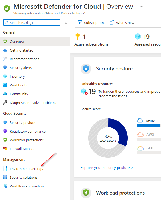Collapse the sidebar with double chevron
Viewport: 161px width, 200px height.
pos(66,23)
